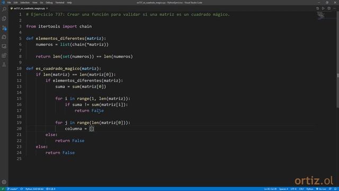Open the editor More Actions ellipsis
This screenshot has width=339, height=191.
tap(334, 8)
